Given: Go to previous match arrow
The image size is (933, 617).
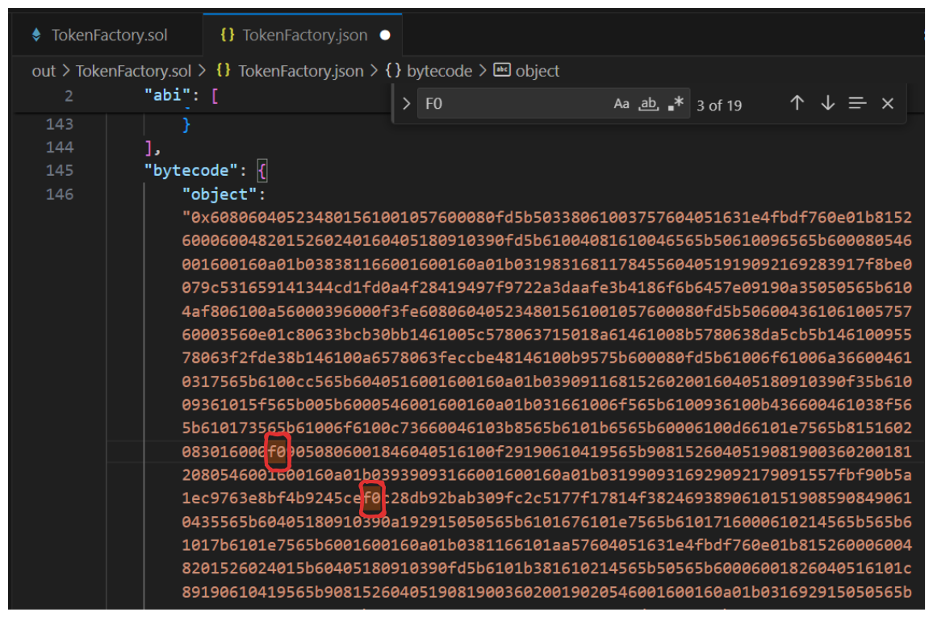Looking at the screenshot, I should pyautogui.click(x=797, y=103).
